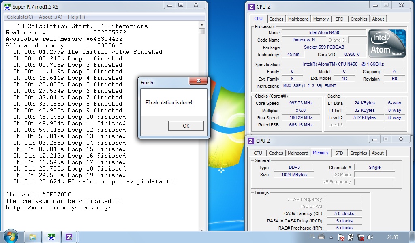The image size is (415, 243).
Task: Click Super PI scrollbar thumb
Action: (202, 32)
